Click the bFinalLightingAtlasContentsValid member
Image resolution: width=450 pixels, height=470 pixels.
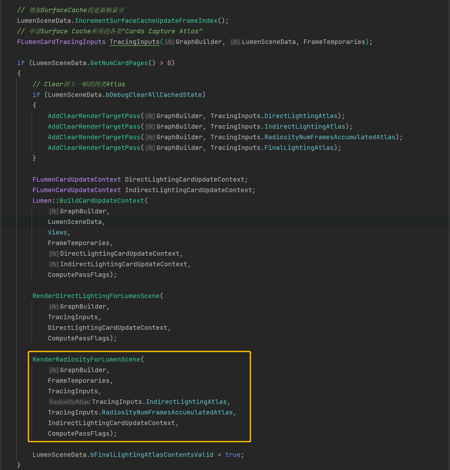[152, 455]
